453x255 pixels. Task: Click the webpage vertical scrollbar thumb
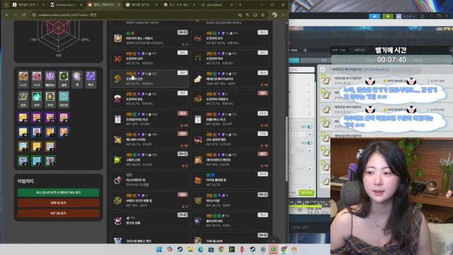click(287, 149)
